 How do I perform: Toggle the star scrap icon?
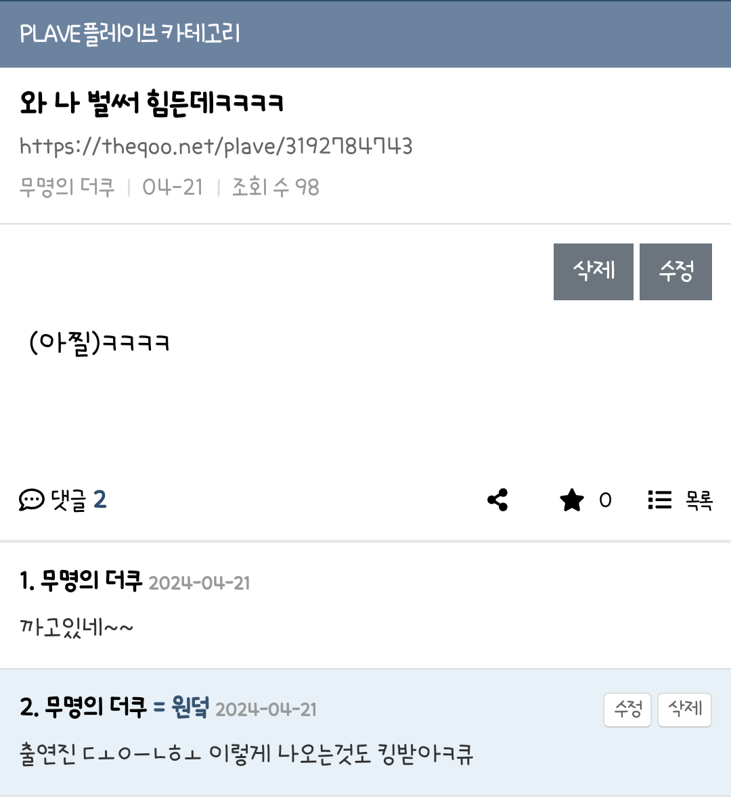(572, 500)
